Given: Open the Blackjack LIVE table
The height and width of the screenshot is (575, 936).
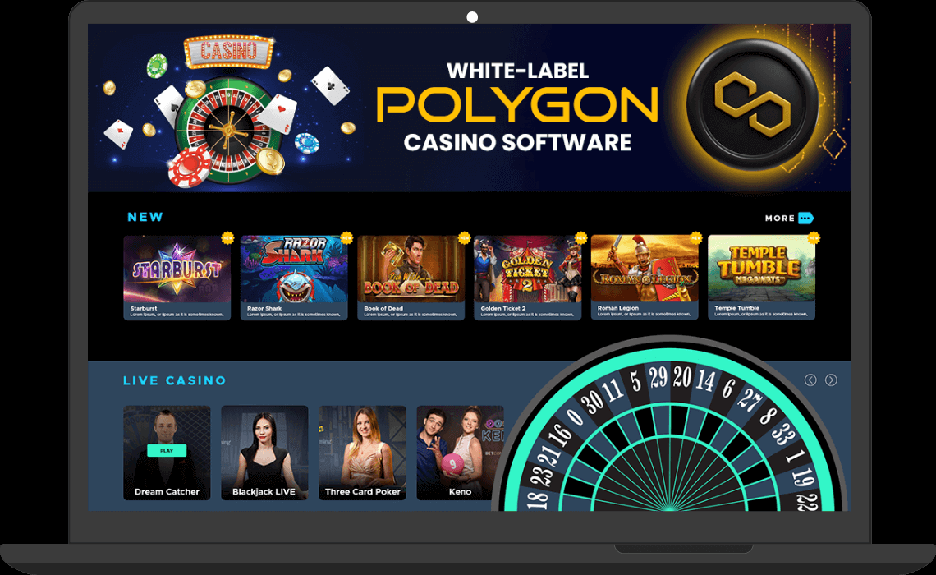Looking at the screenshot, I should click(264, 453).
